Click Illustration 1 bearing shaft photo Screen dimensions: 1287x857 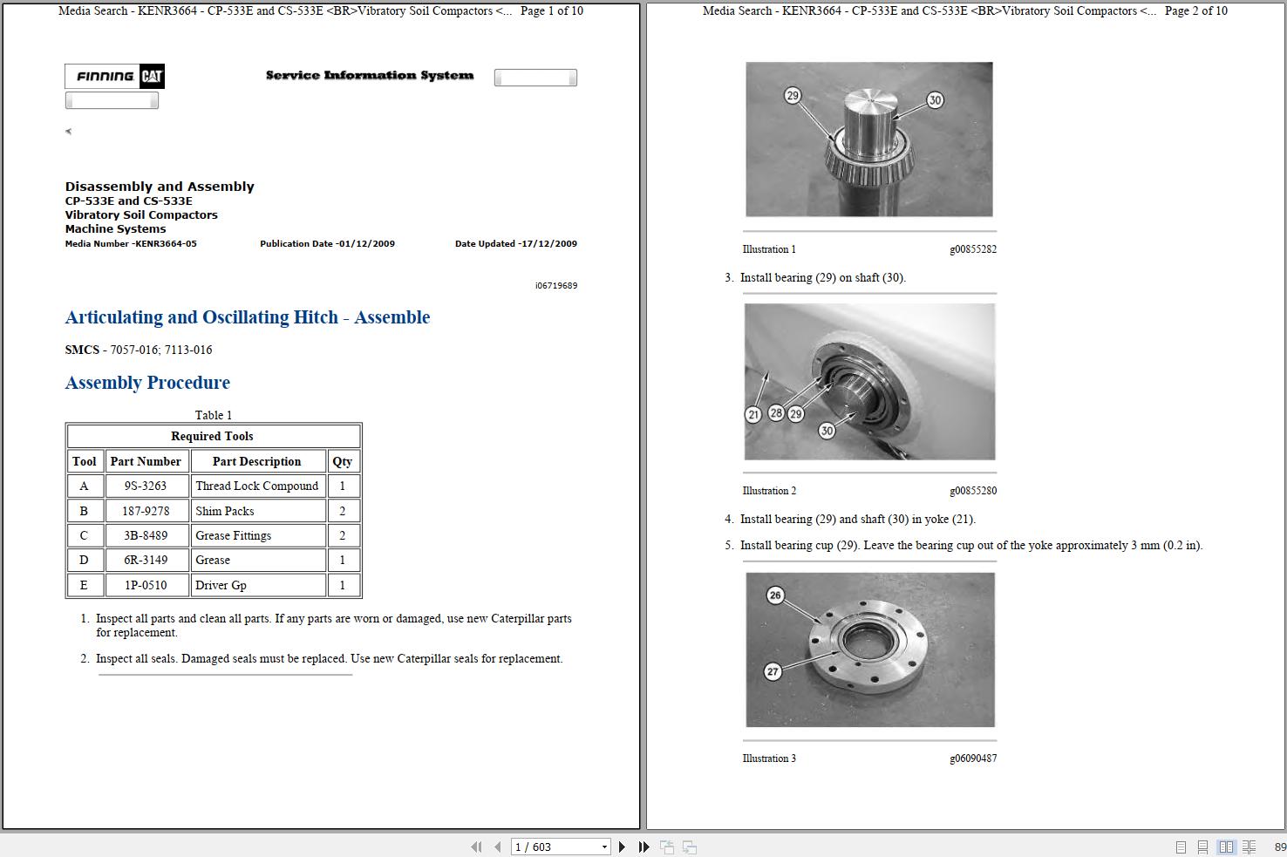[x=868, y=139]
